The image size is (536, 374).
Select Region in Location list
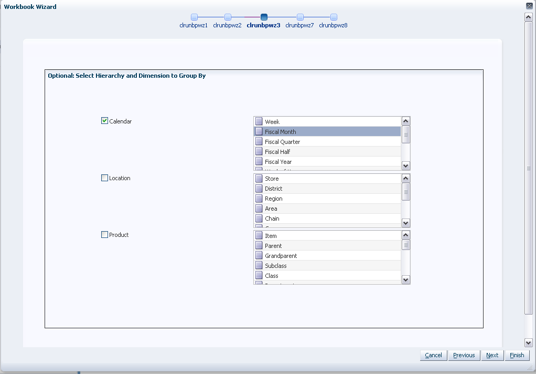[x=327, y=199]
